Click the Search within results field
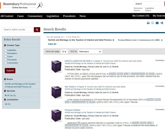This screenshot has height=131, width=165. click(x=18, y=30)
